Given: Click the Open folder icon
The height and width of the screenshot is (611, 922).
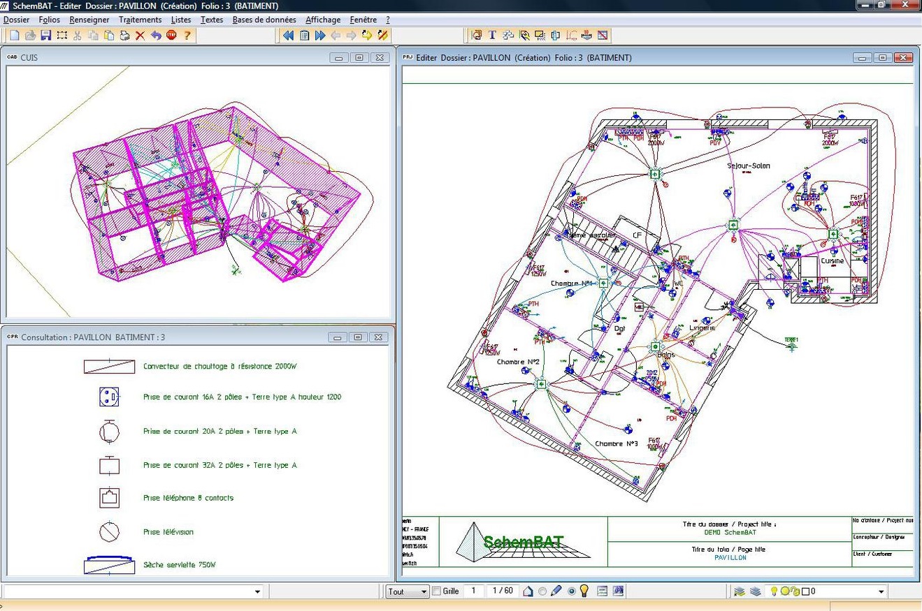Looking at the screenshot, I should click(31, 35).
